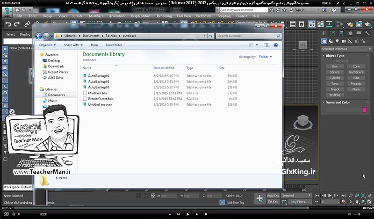The height and width of the screenshot is (219, 374).
Task: Open the Rendering menu
Action: (164, 16)
